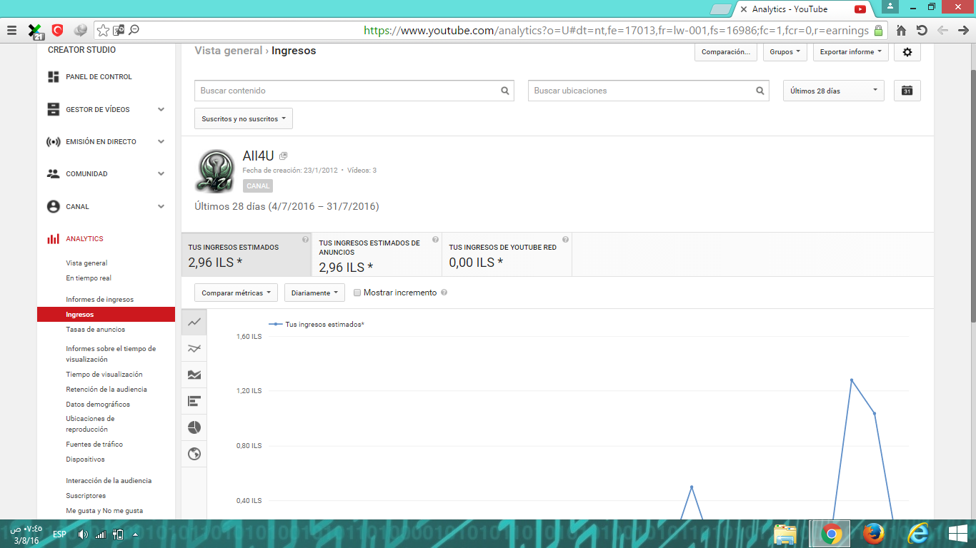Click the zoom magnifier icon in address bar
Image resolution: width=976 pixels, height=548 pixels.
[134, 30]
